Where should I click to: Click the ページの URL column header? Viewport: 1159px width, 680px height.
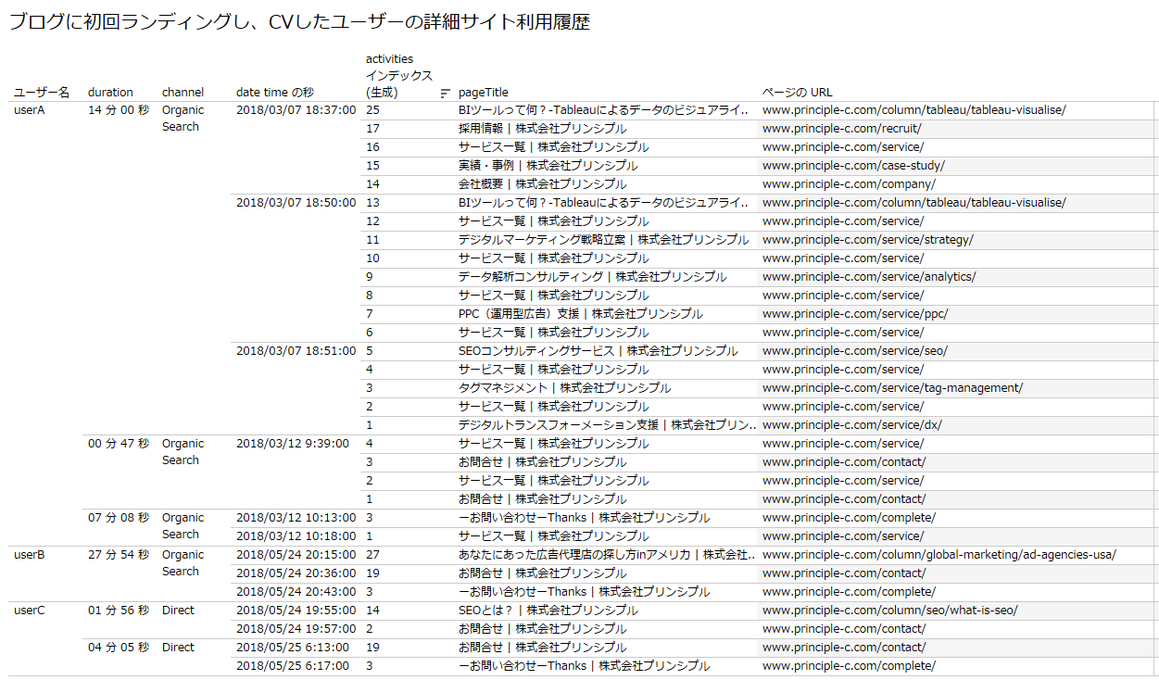[x=797, y=93]
